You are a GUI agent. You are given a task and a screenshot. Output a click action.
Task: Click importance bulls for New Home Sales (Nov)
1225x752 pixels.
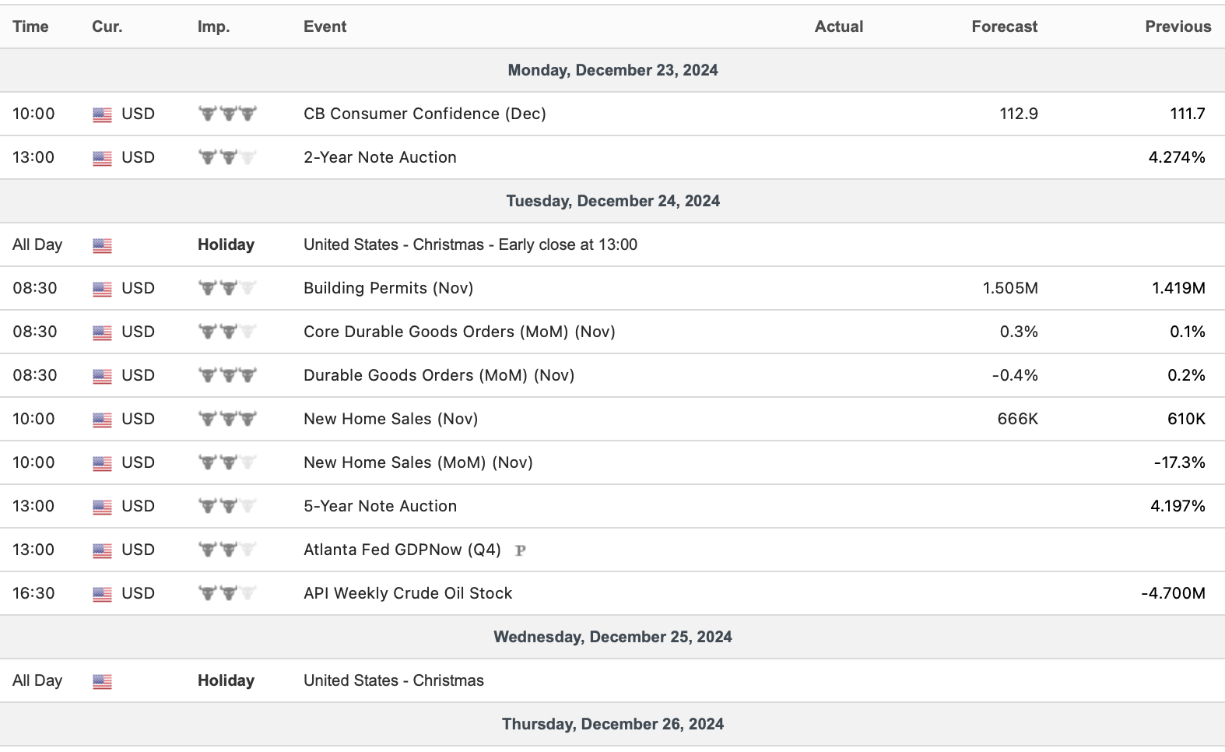226,419
